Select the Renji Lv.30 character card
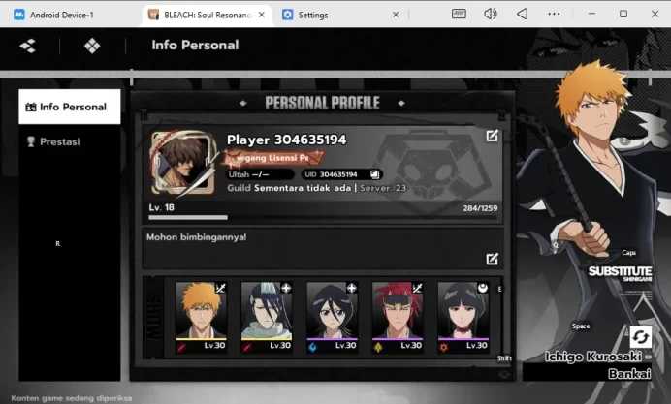The height and width of the screenshot is (404, 671). [398, 317]
